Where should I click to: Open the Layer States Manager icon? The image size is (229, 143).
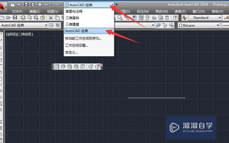[x=171, y=26]
